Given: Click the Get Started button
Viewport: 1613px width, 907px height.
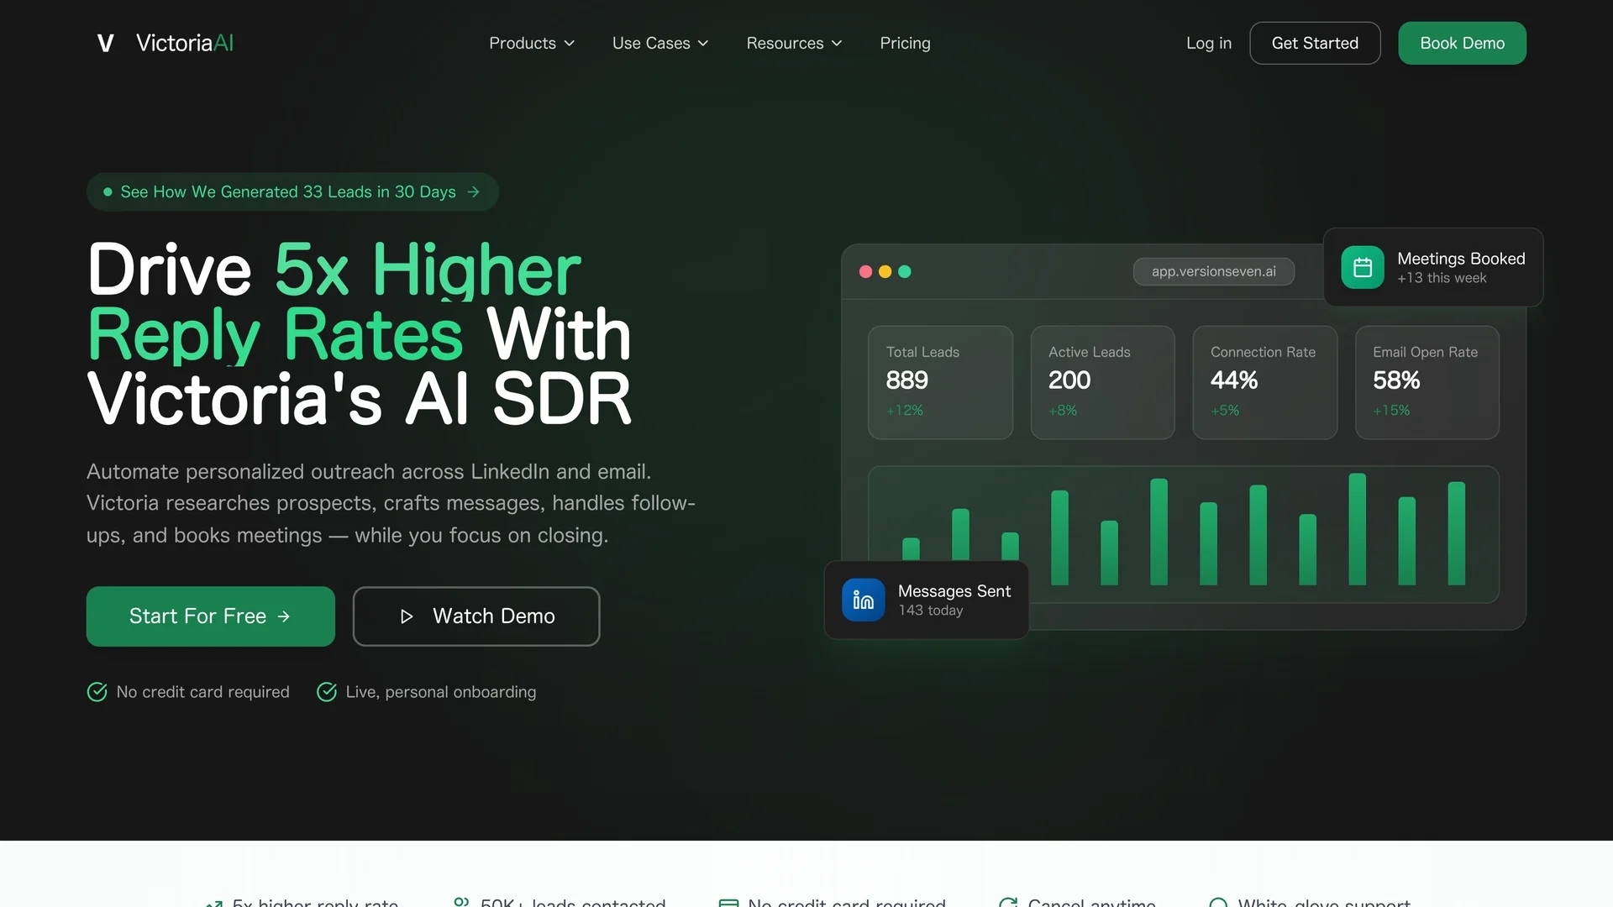Looking at the screenshot, I should coord(1315,43).
